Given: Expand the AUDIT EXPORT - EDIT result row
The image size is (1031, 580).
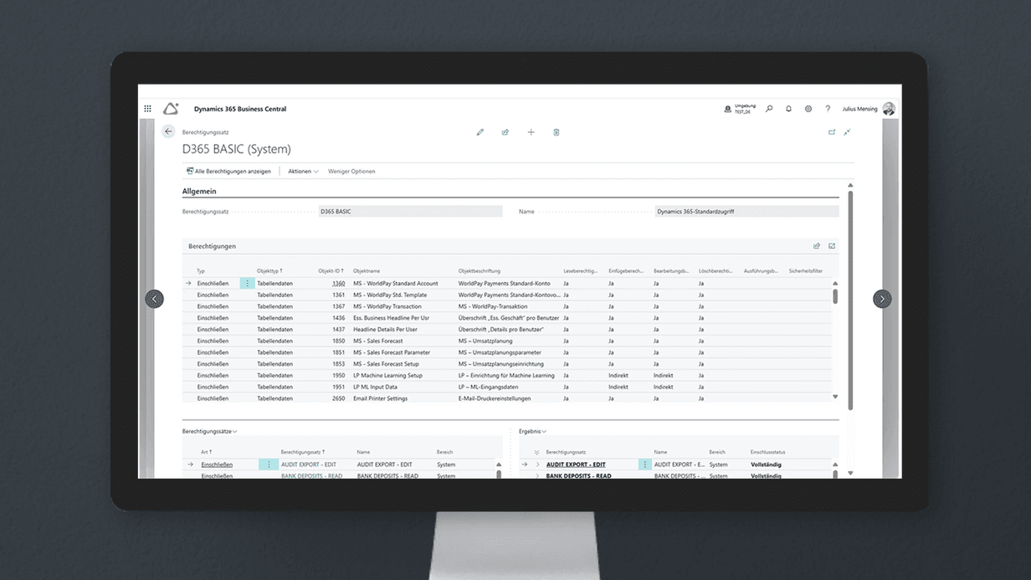Looking at the screenshot, I should 537,465.
